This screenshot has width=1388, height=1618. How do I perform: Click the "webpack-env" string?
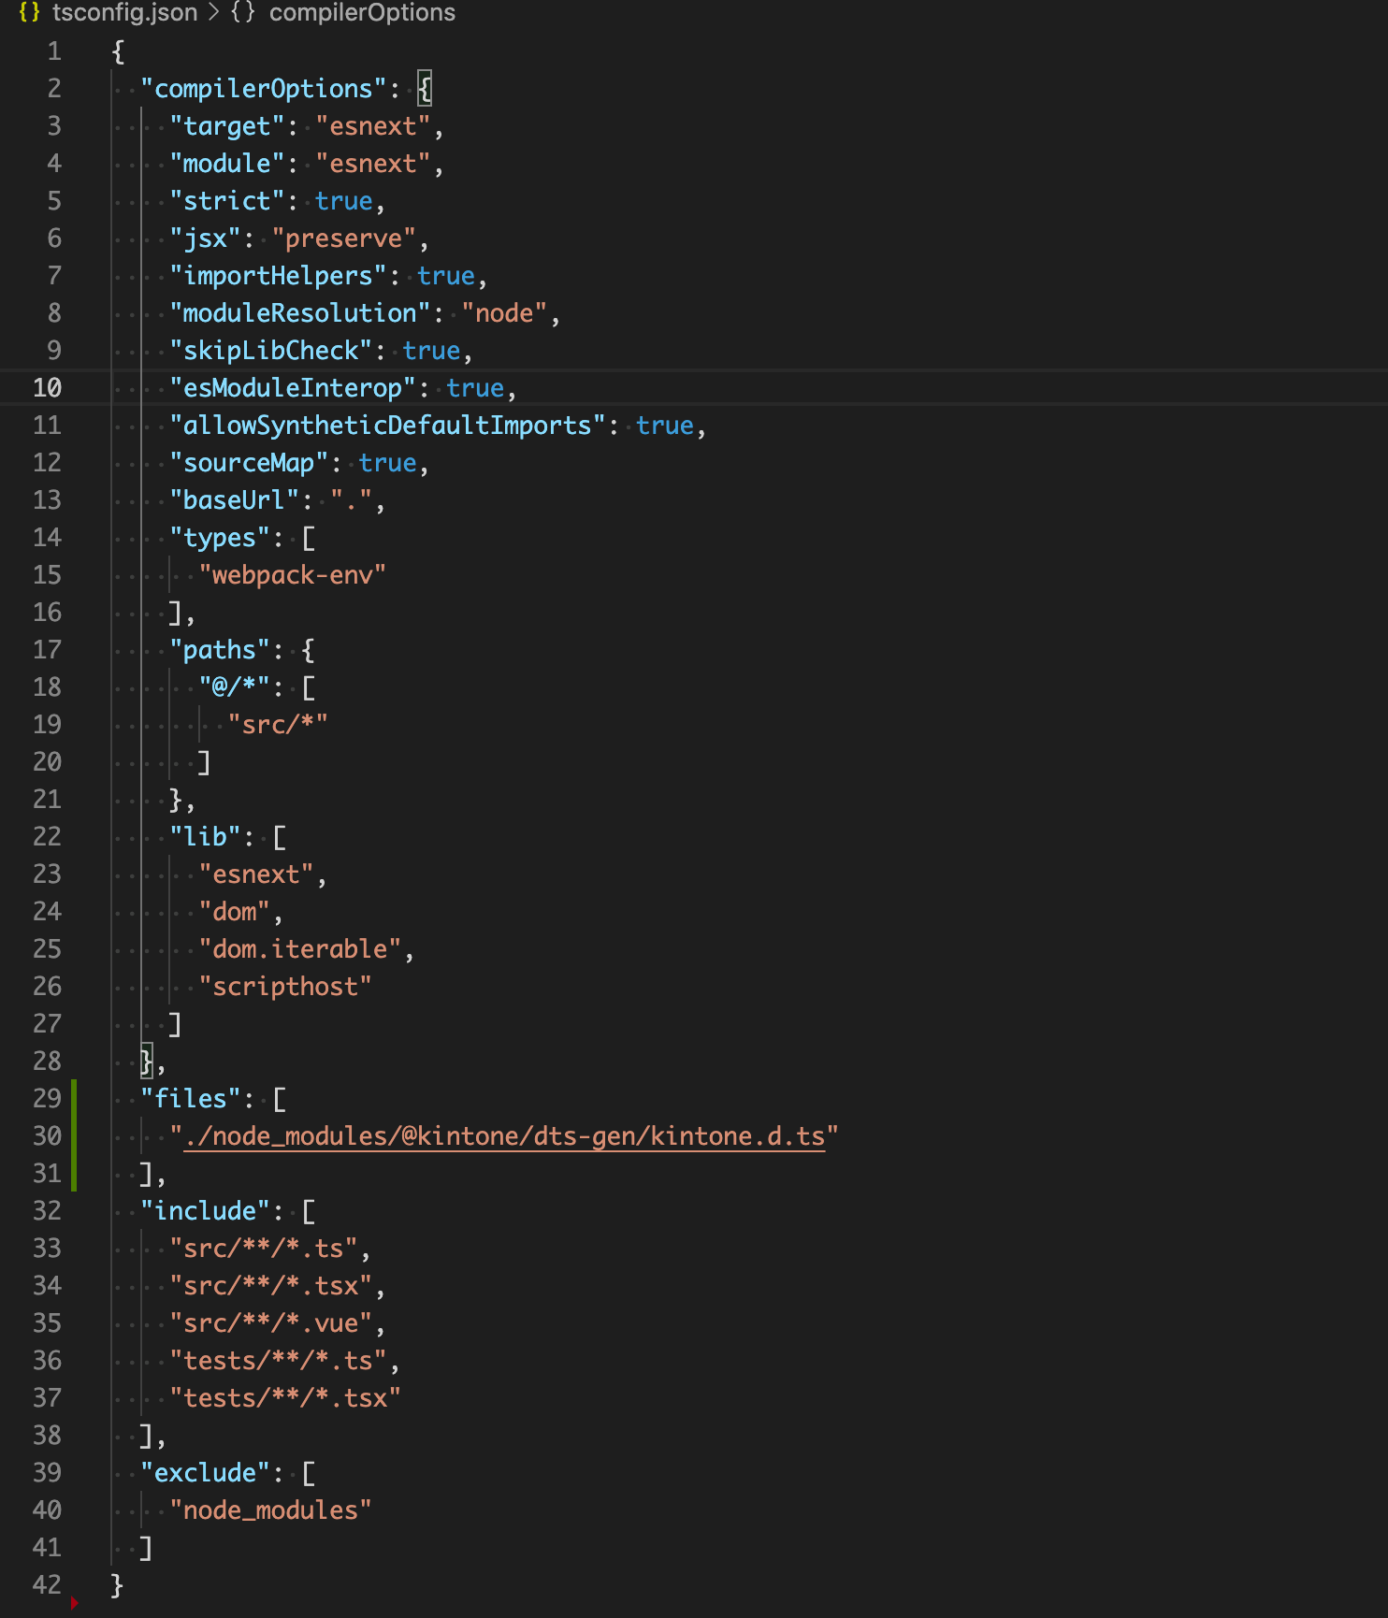click(293, 575)
